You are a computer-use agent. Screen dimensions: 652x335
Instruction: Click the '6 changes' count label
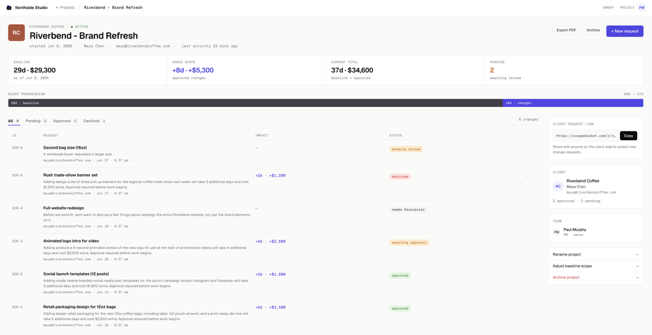[x=528, y=119]
